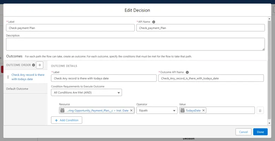This screenshot has width=275, height=141.
Task: Click the Outcomes section heading
Action: click(14, 56)
